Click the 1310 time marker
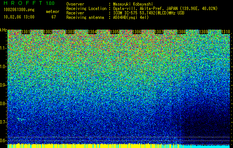Screen dimensions: 233x148 click(x=226, y=32)
